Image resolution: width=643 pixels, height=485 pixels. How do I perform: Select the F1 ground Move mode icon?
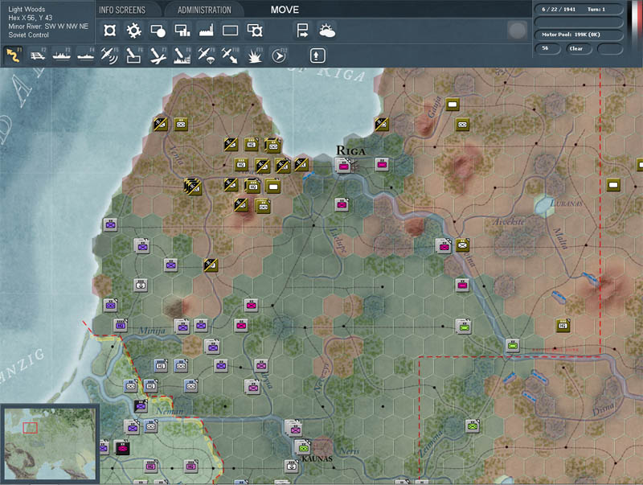tap(14, 55)
